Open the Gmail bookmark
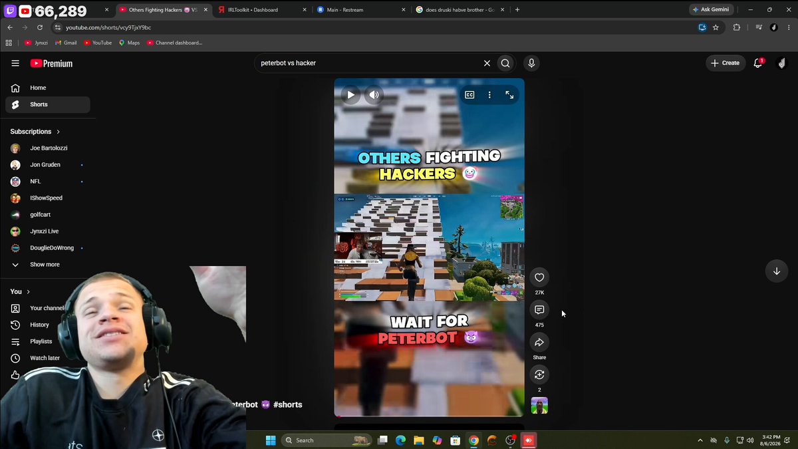Viewport: 798px width, 449px height. (x=65, y=43)
